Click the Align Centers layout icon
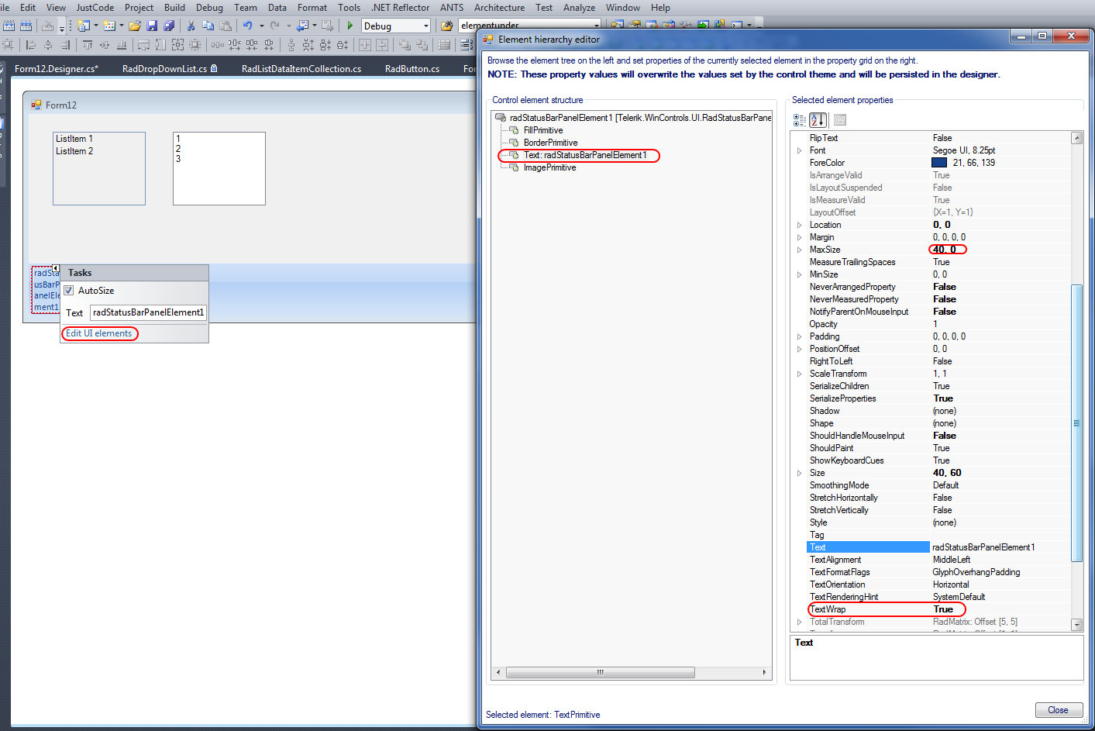The height and width of the screenshot is (731, 1095). pyautogui.click(x=48, y=45)
